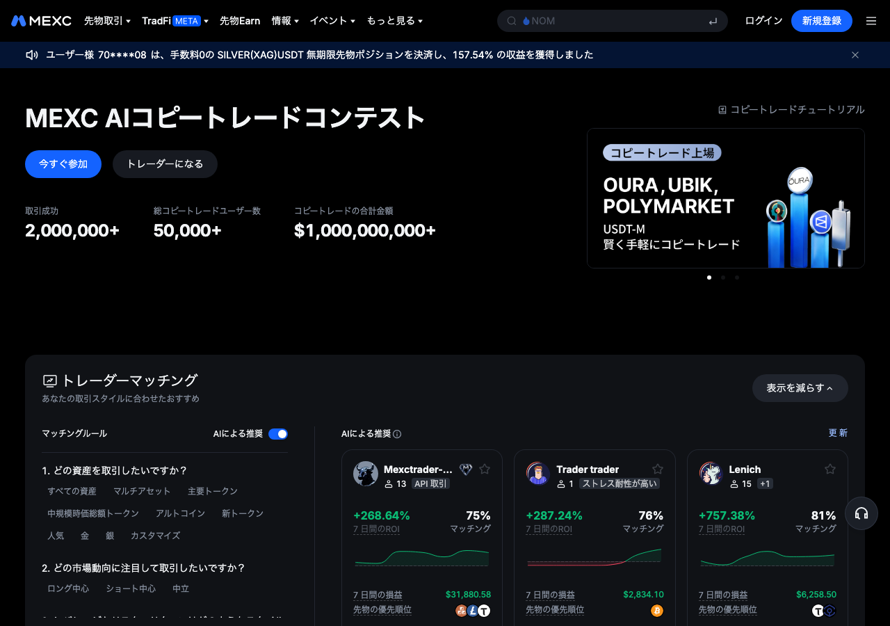This screenshot has height=626, width=890.
Task: Click トレーダーになる button
Action: pyautogui.click(x=165, y=164)
